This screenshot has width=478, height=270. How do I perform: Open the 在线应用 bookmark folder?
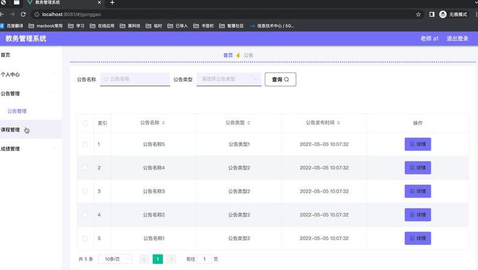tap(102, 26)
